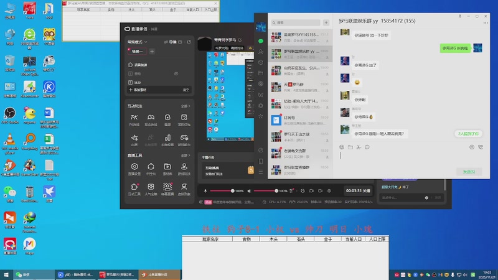
Task: Expand 全部 next to 互动玩法
Action: point(186,106)
